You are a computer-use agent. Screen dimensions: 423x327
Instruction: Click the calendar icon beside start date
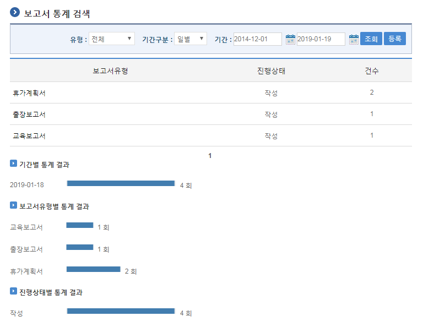click(290, 39)
